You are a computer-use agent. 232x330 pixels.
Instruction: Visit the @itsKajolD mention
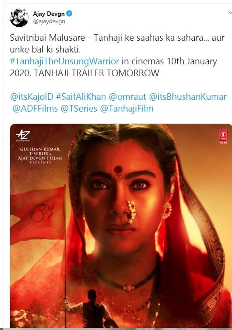32,97
